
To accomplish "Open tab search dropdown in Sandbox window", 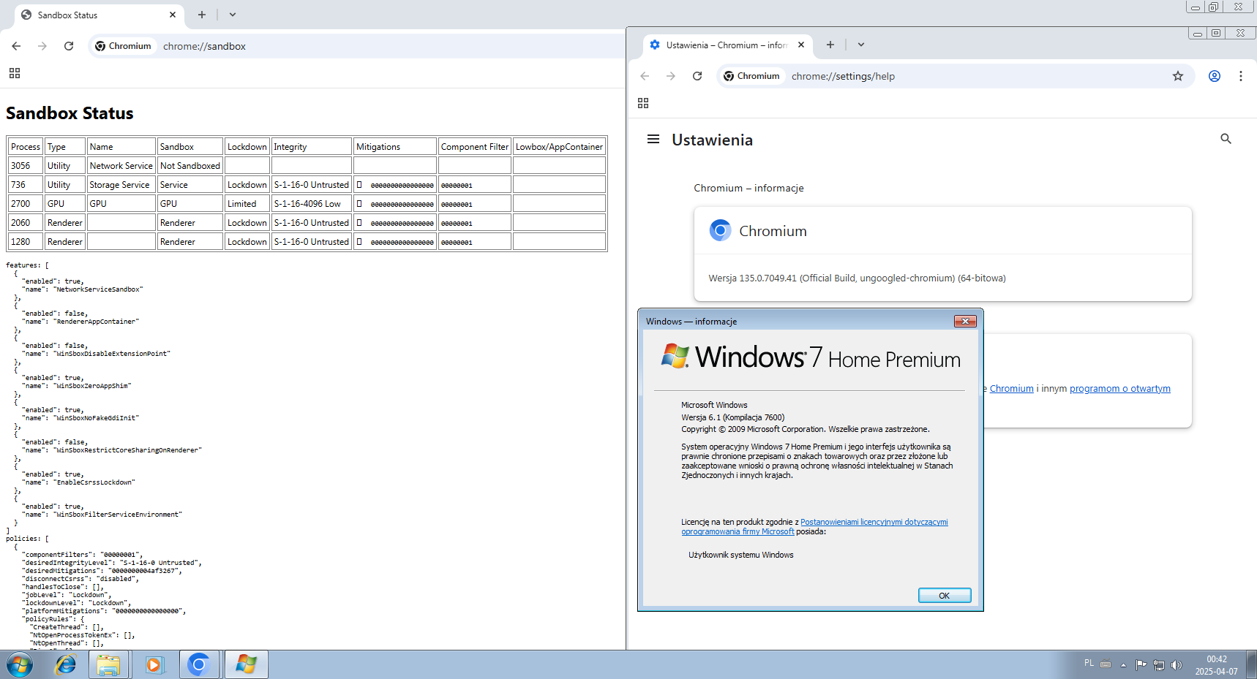I will [x=233, y=15].
